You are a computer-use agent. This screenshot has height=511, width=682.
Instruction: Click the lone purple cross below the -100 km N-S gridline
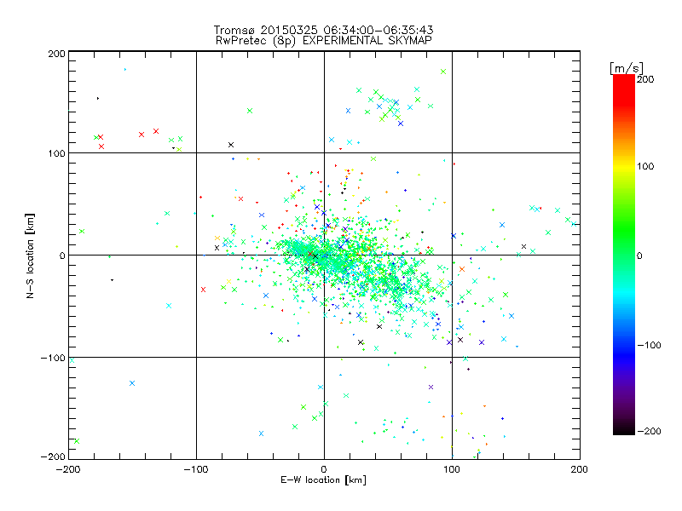pyautogui.click(x=431, y=388)
